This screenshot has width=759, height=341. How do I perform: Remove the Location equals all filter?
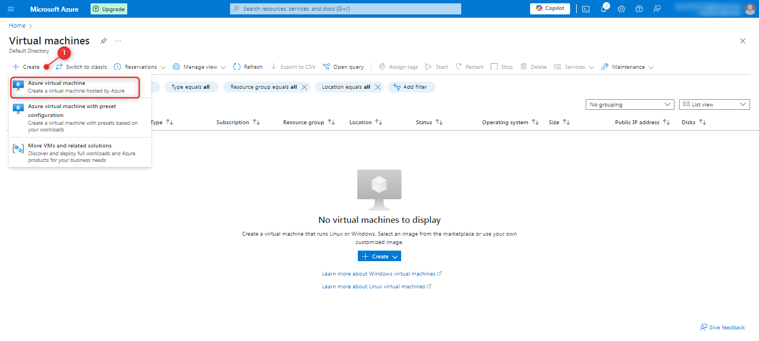tap(377, 87)
